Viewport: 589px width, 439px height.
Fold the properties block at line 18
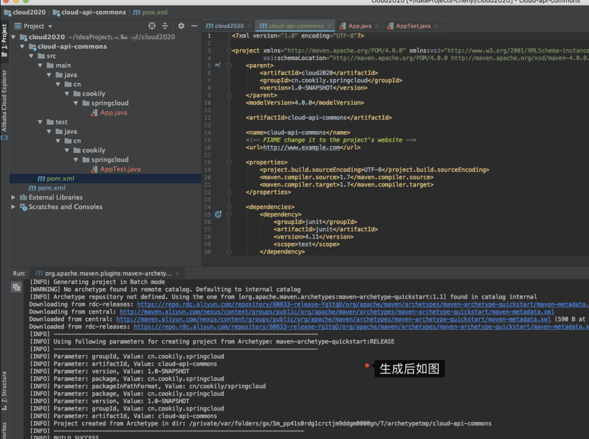point(229,162)
